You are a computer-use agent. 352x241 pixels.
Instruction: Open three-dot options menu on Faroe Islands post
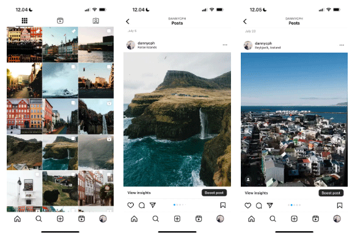[x=225, y=45]
